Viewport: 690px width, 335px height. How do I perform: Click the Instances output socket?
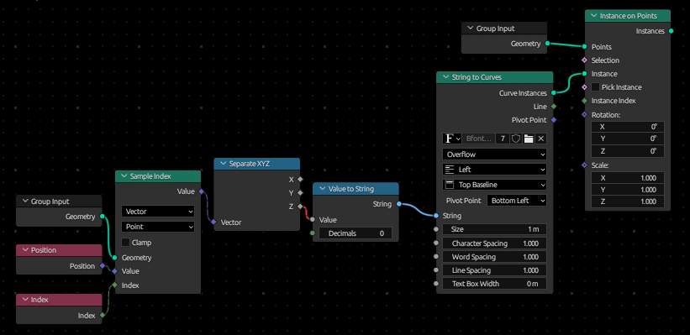(671, 31)
